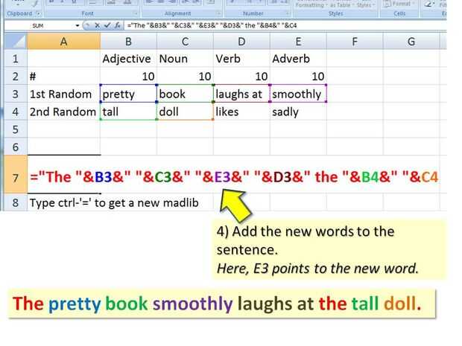The width and height of the screenshot is (462, 346).
Task: Expand the Name Box dropdown arrow
Action: [77, 25]
